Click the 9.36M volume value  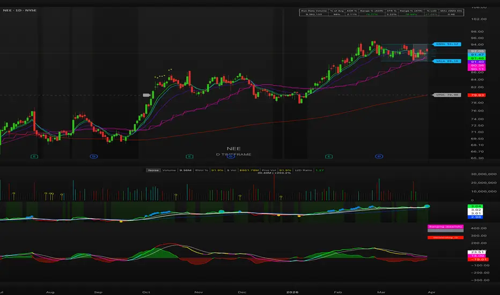pos(185,171)
